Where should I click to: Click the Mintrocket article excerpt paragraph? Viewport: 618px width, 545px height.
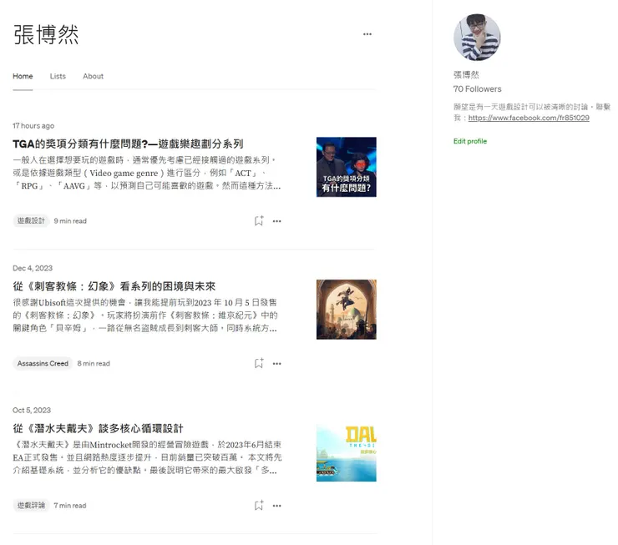coord(147,457)
